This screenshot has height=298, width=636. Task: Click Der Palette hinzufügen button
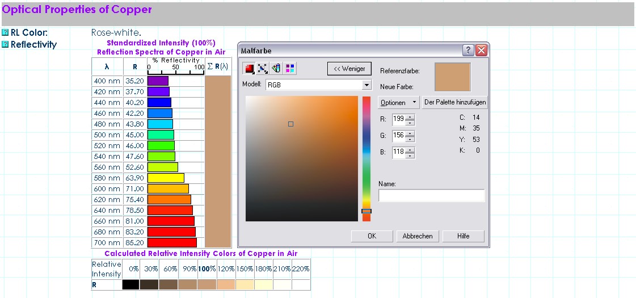point(455,103)
